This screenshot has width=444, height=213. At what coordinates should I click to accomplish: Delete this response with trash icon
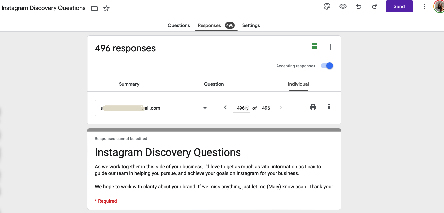pyautogui.click(x=329, y=107)
